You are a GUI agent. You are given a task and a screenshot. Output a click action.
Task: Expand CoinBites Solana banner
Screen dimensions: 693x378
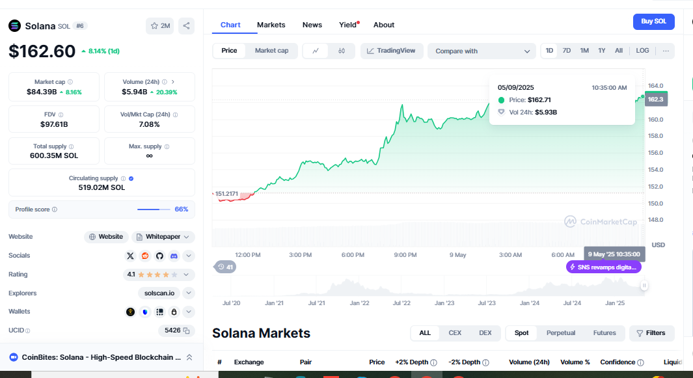[189, 358]
